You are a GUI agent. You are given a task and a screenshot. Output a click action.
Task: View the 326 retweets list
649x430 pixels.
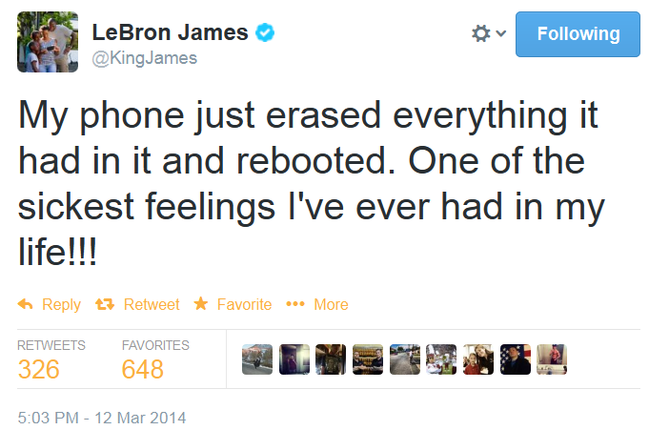pos(38,369)
